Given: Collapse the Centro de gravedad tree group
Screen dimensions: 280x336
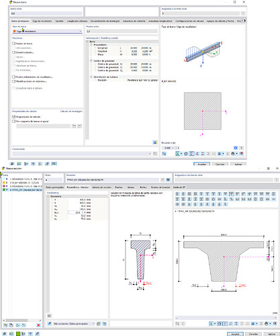Looking at the screenshot, I should coord(91,61).
